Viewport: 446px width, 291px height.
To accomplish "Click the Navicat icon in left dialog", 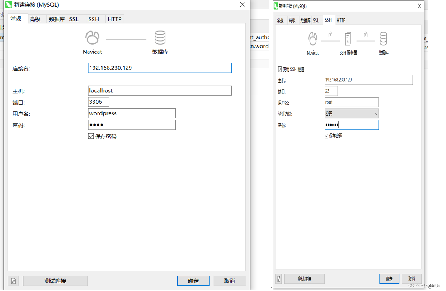I will point(93,38).
